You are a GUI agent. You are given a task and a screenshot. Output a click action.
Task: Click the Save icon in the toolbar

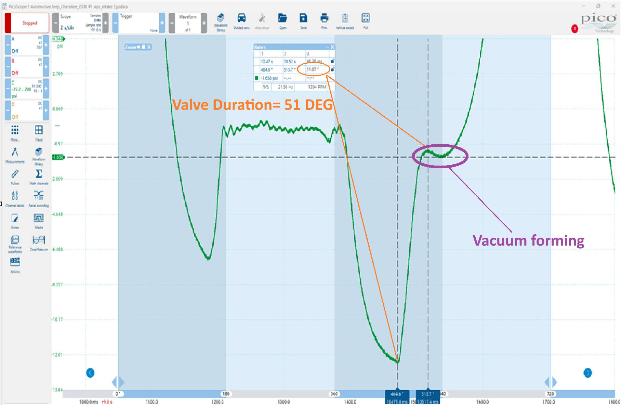[x=303, y=21]
